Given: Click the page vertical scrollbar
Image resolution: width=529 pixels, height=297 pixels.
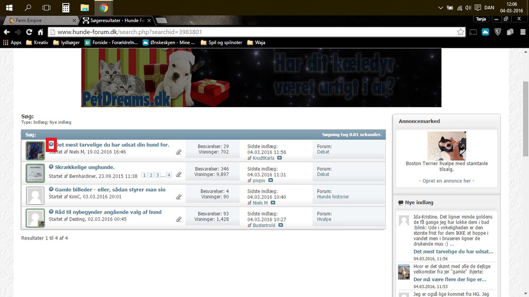Looking at the screenshot, I should (525, 119).
